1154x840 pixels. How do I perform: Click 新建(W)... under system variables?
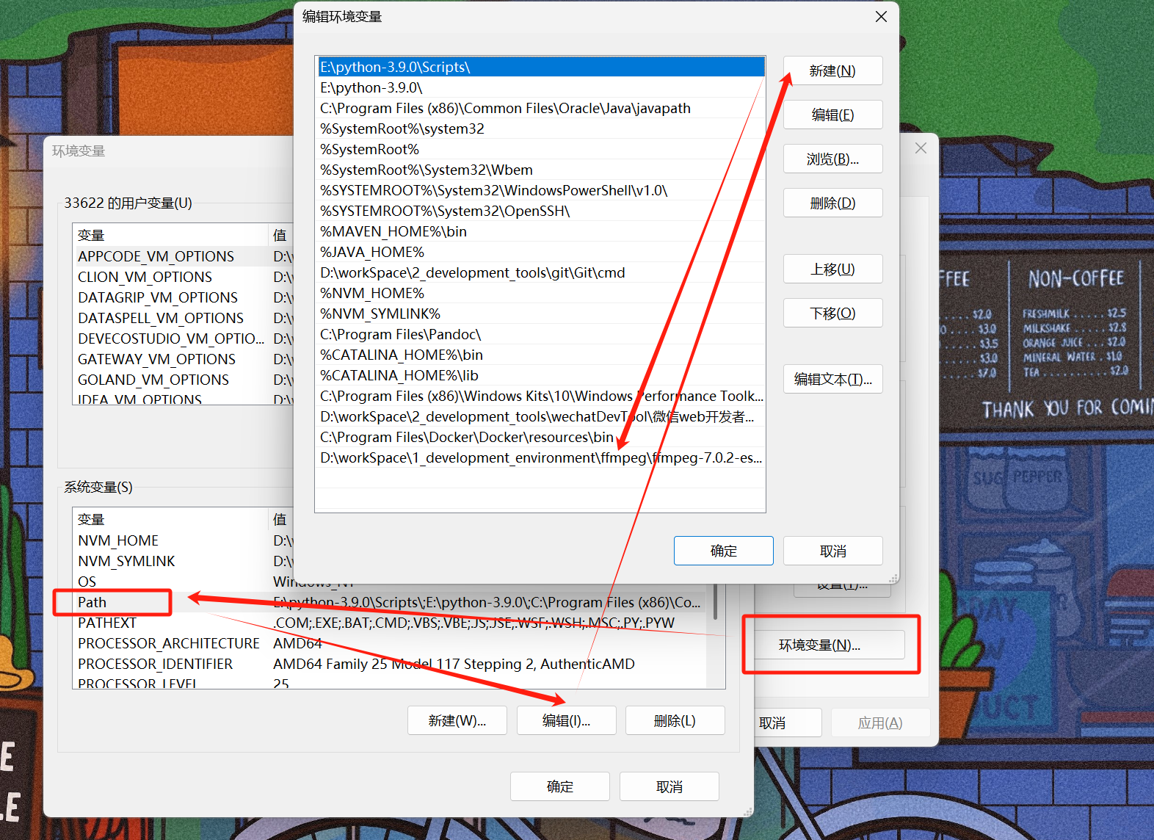coord(457,720)
